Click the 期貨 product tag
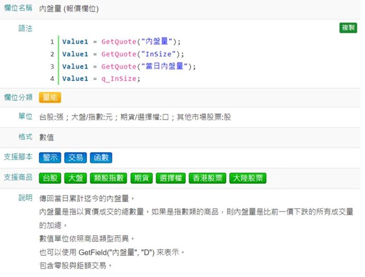Screen dimensions: 365x277 tap(141, 178)
